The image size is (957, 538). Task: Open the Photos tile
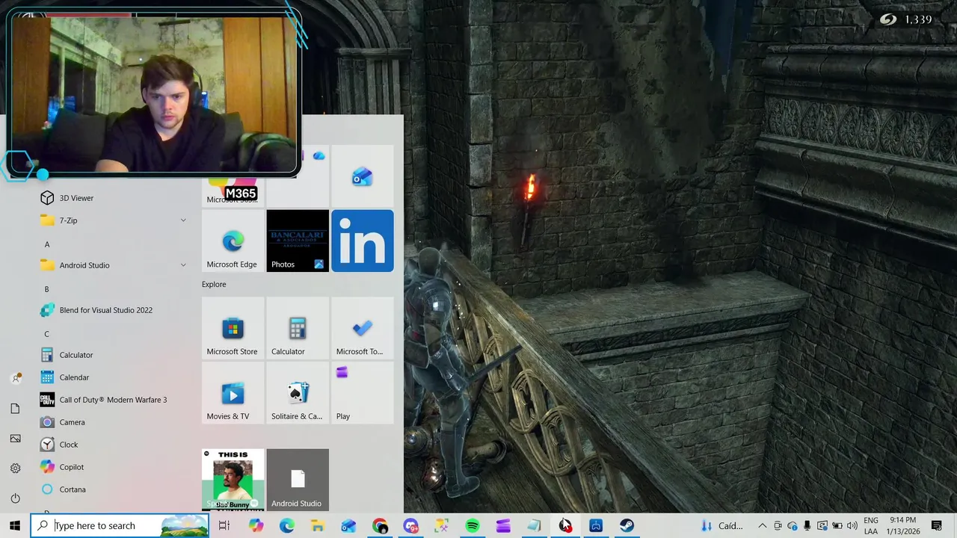pyautogui.click(x=298, y=241)
